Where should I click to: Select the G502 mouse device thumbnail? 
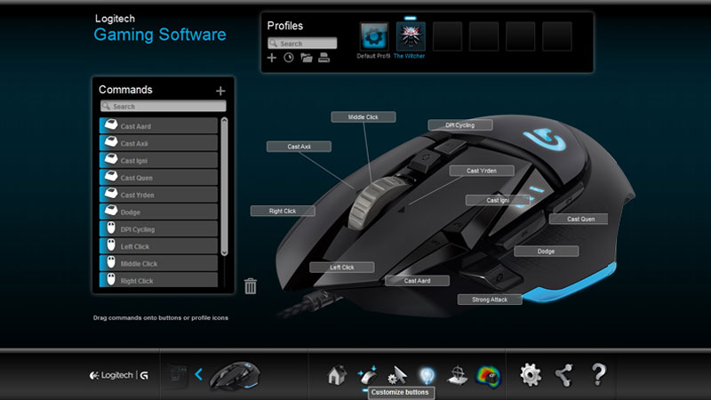tap(235, 375)
